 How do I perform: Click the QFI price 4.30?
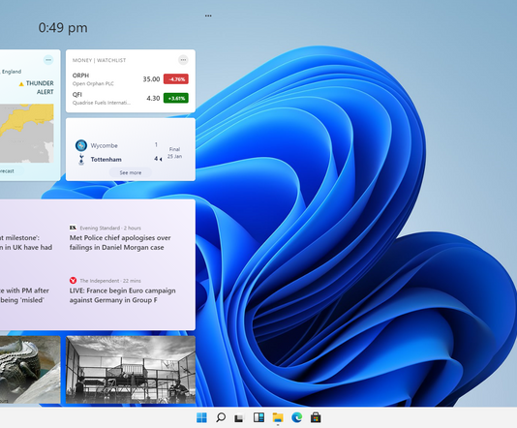coord(153,98)
